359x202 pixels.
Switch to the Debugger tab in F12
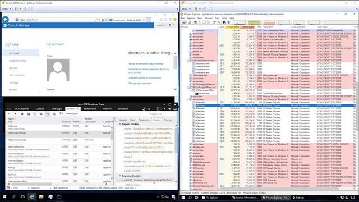(x=57, y=109)
